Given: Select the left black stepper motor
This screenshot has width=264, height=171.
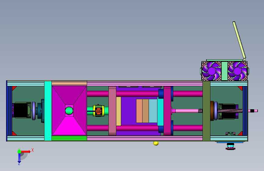Looking at the screenshot, I should click(22, 110).
